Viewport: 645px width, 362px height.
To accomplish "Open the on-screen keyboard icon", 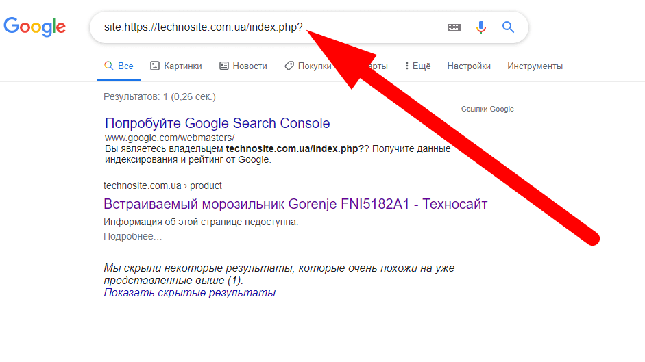I will (x=454, y=27).
